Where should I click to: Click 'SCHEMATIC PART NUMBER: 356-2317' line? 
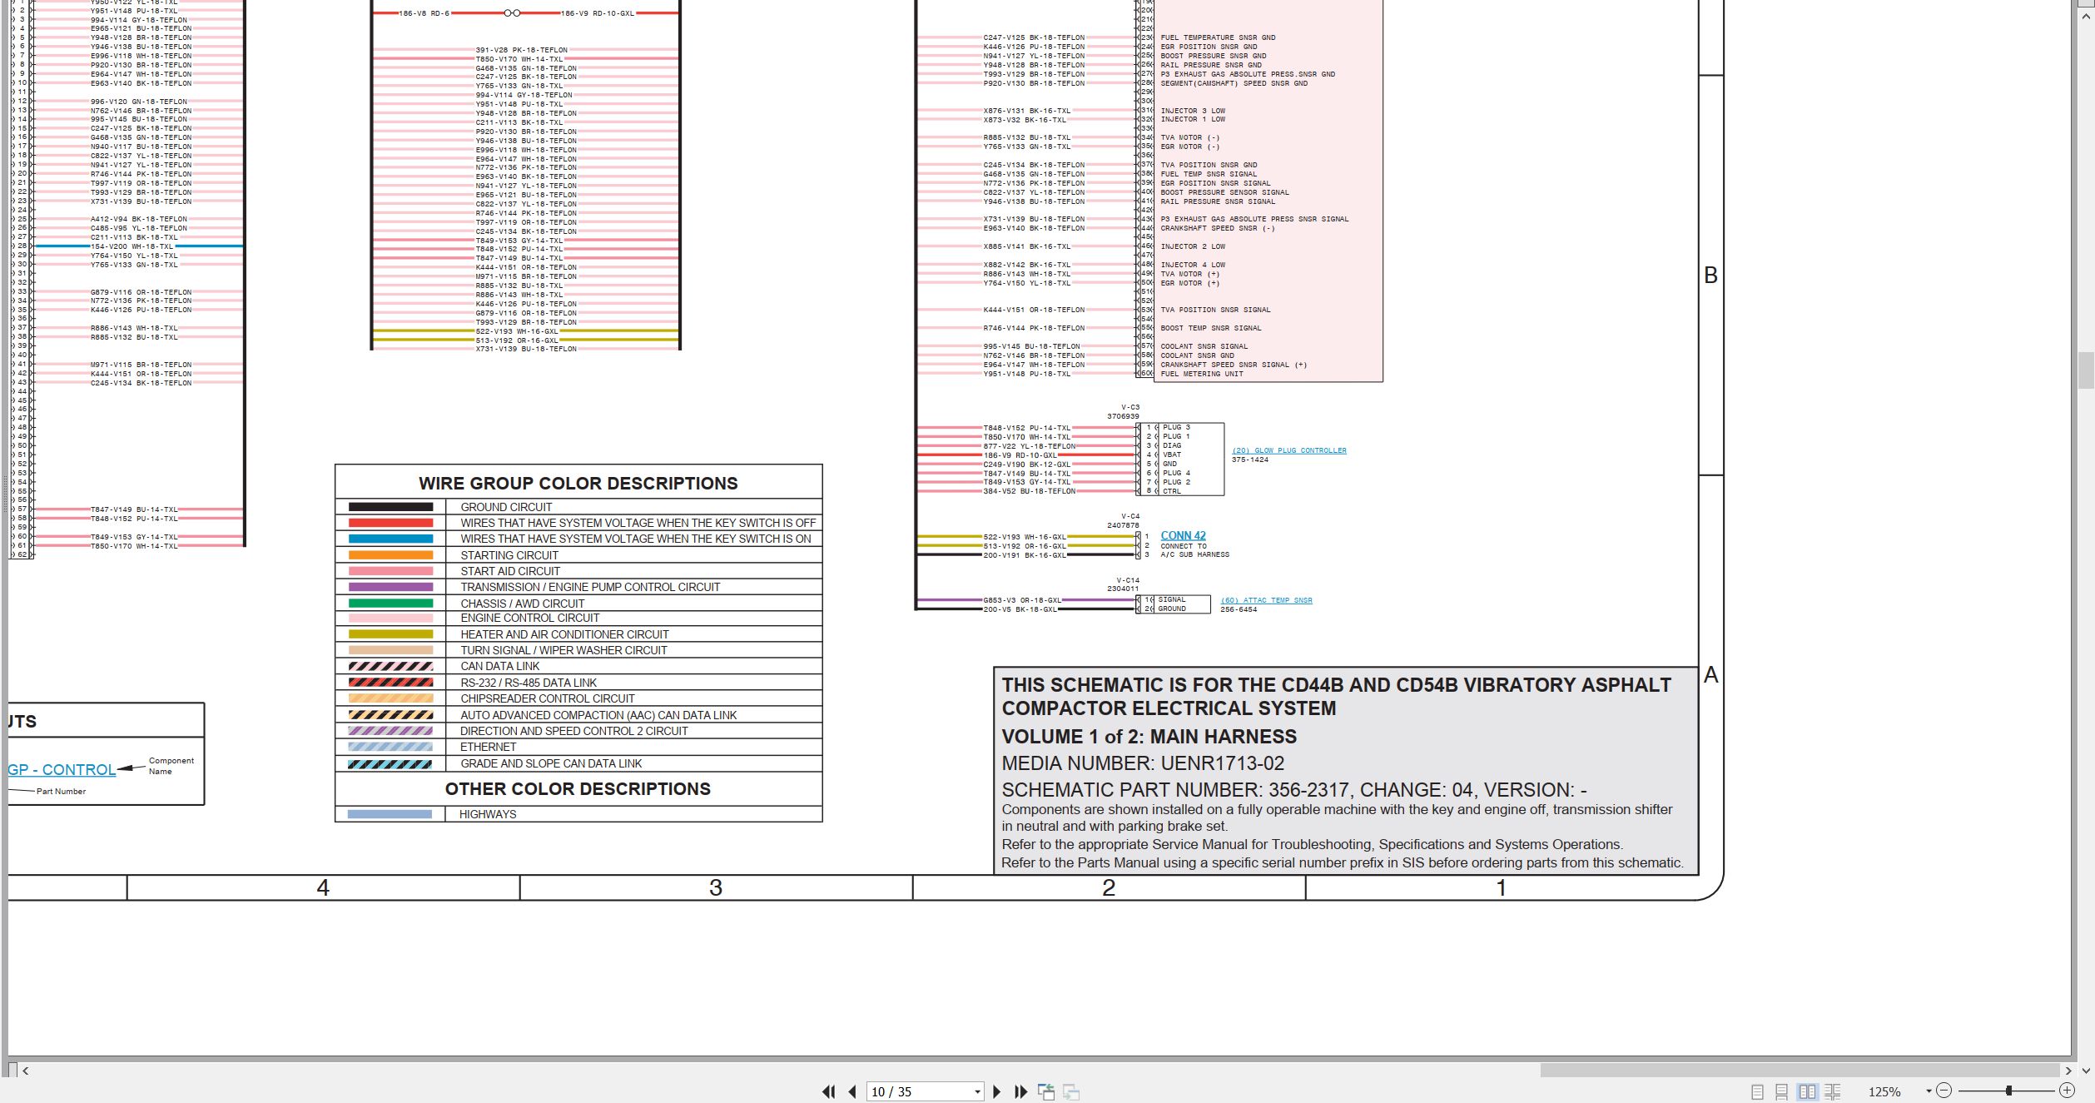pyautogui.click(x=1294, y=790)
